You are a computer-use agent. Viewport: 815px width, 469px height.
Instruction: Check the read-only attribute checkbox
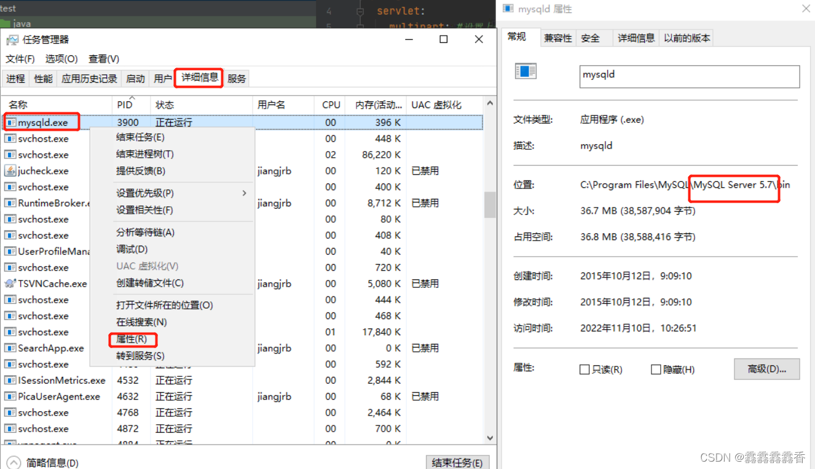(585, 370)
